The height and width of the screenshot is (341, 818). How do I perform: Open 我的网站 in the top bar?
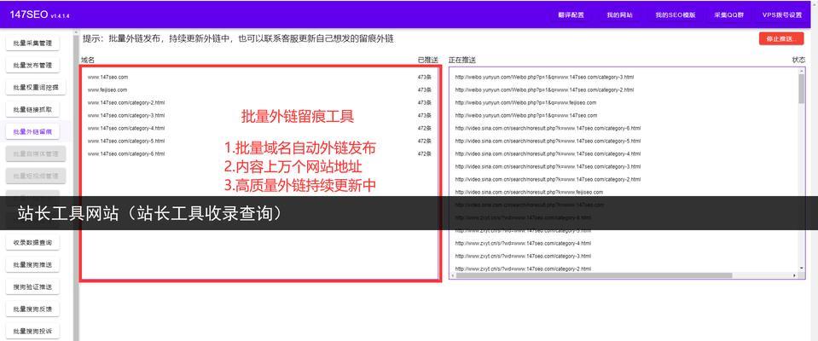tap(619, 15)
